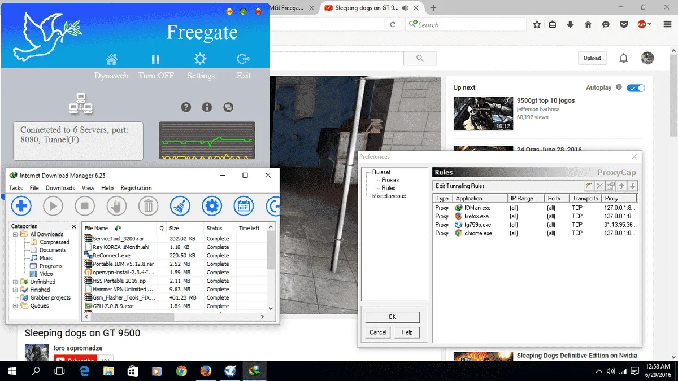Click Delete Completed broom icon in IDM
Viewport: 678px width, 381px height.
[180, 206]
